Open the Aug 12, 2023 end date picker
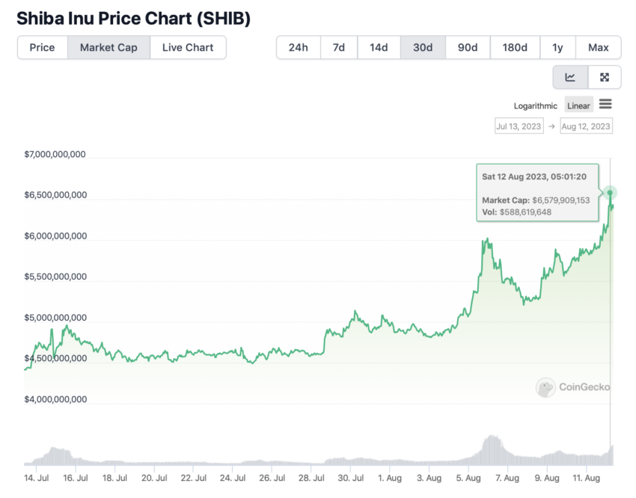This screenshot has width=636, height=498. 586,126
